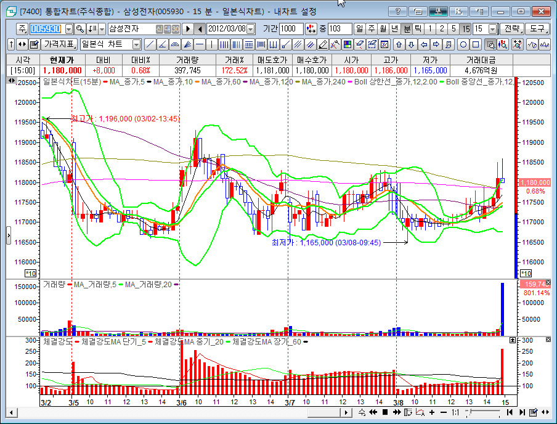Viewport: 557px width, 424px height.
Task: Select the horizontal line drawing tool
Action: (199, 44)
